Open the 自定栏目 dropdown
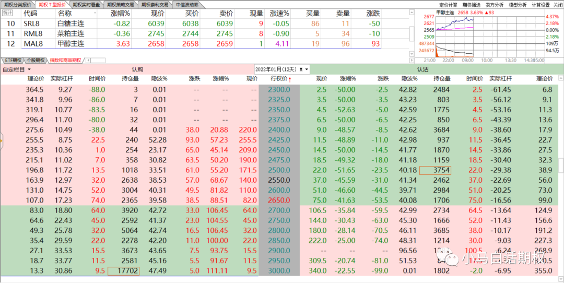Screen dimensions: 564x283 [x=17, y=69]
